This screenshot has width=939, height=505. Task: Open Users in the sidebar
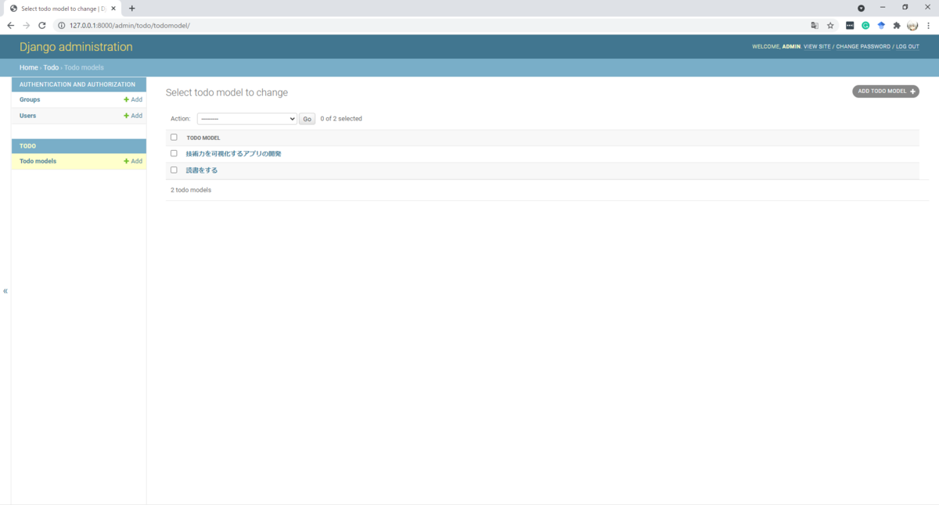(27, 116)
